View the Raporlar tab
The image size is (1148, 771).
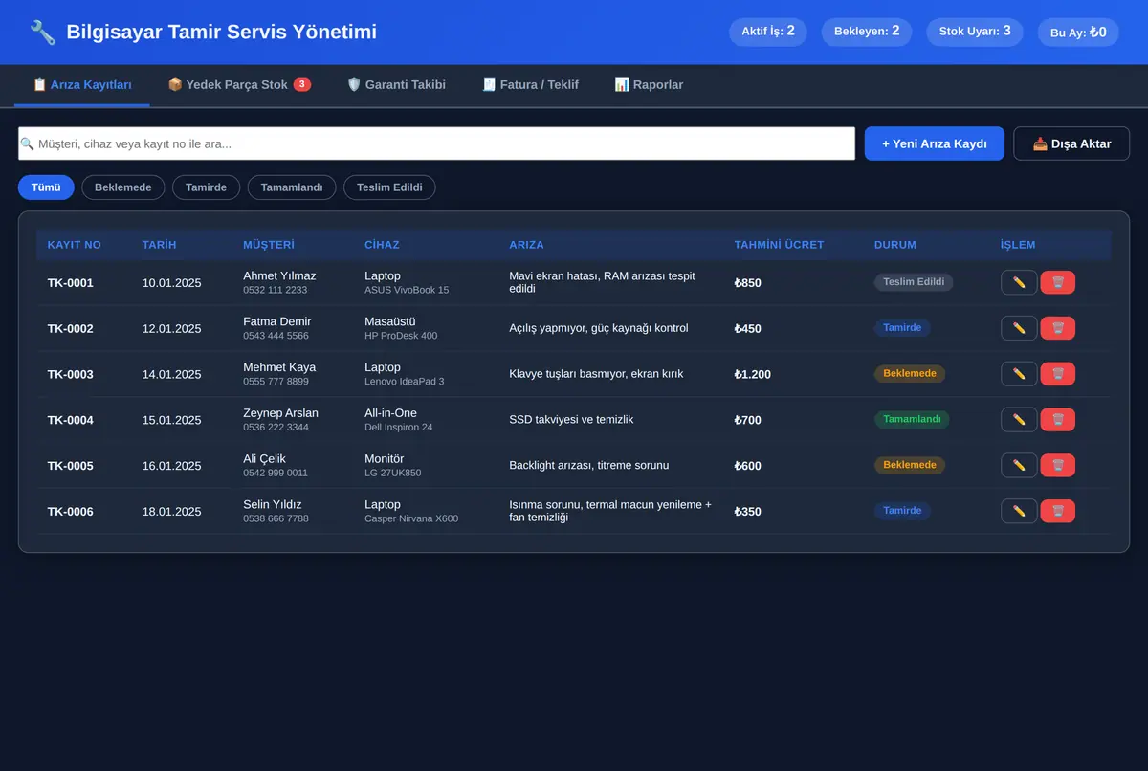pyautogui.click(x=649, y=85)
